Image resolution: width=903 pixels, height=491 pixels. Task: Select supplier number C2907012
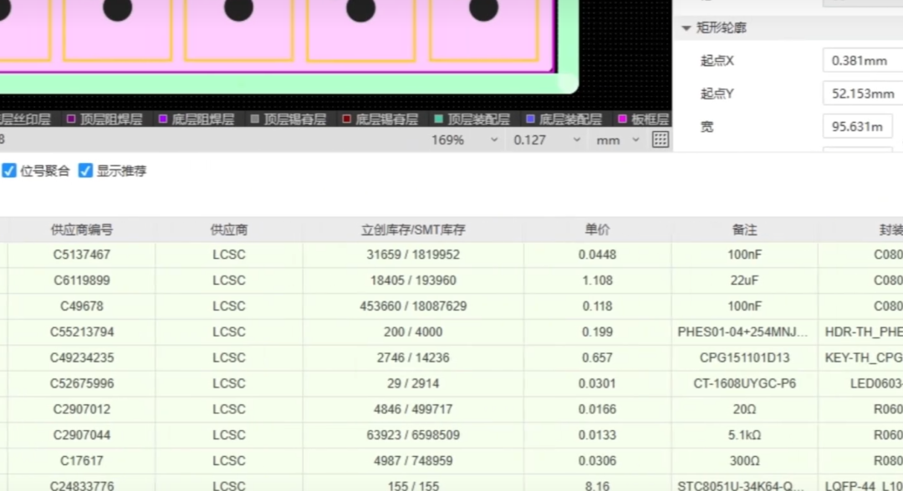(x=82, y=409)
